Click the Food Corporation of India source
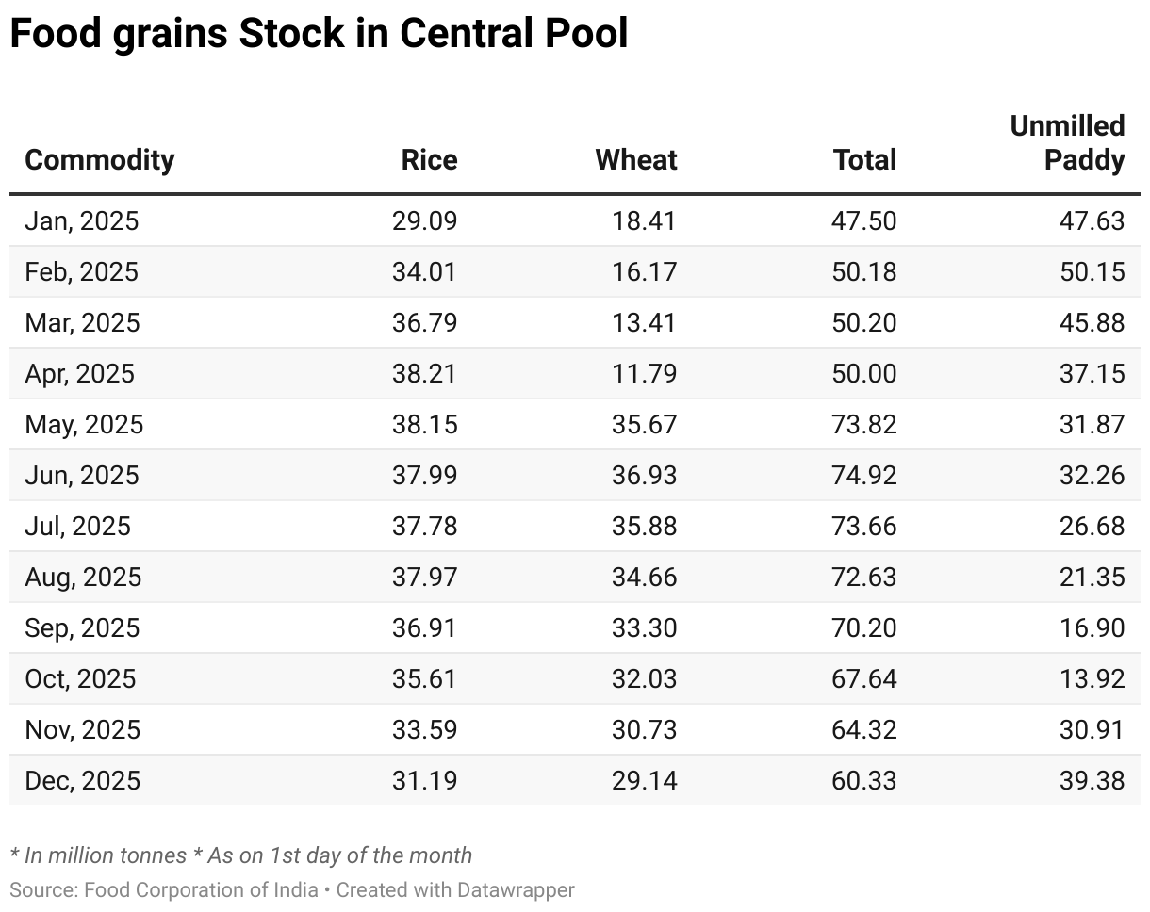 click(x=201, y=889)
